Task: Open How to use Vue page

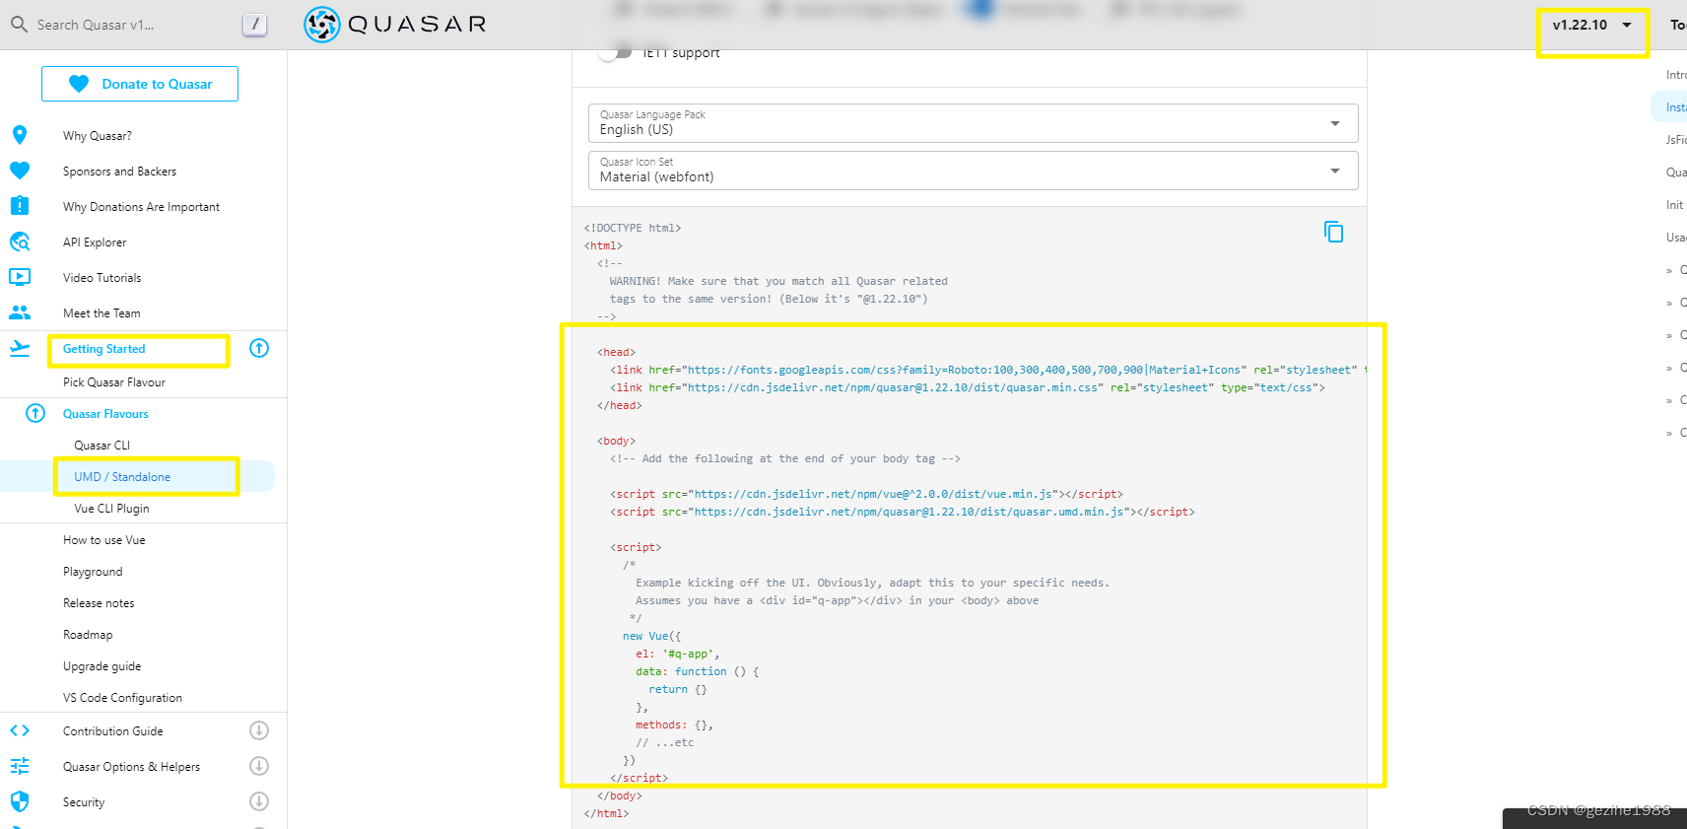Action: (103, 540)
